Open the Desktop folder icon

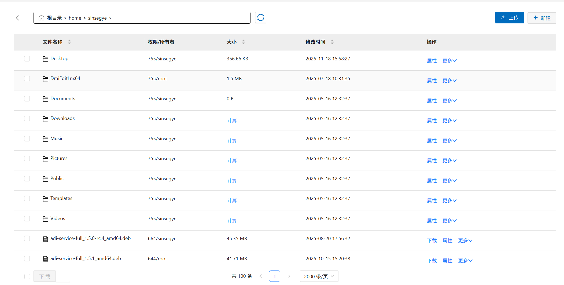(45, 59)
